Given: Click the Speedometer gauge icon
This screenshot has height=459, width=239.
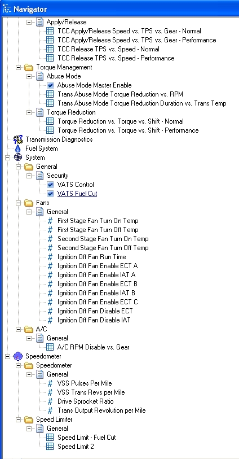Looking at the screenshot, I should 18,356.
